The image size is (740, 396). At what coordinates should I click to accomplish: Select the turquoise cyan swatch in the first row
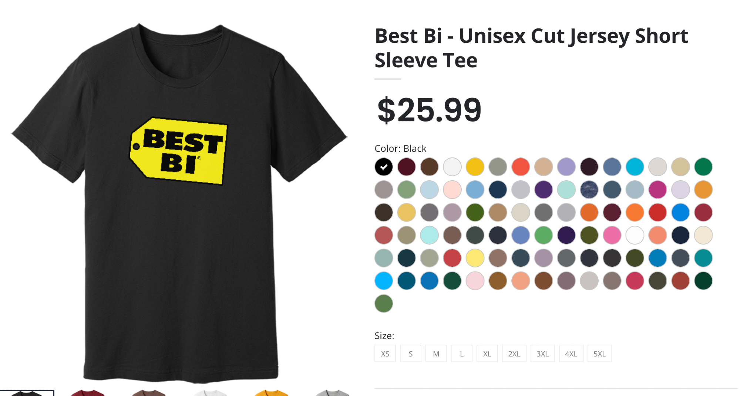click(635, 167)
